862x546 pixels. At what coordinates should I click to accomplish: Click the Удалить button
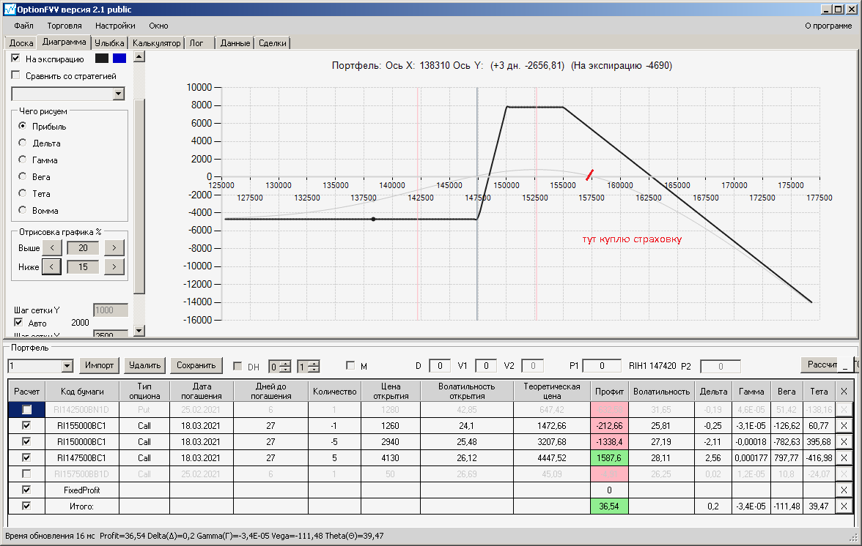tap(144, 365)
